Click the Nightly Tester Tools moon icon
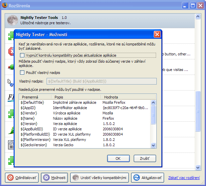206x186 pixels. point(13,20)
